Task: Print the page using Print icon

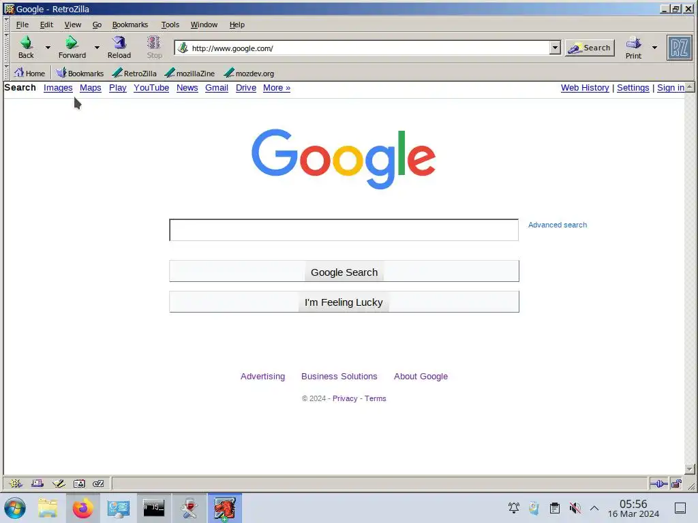Action: click(633, 47)
